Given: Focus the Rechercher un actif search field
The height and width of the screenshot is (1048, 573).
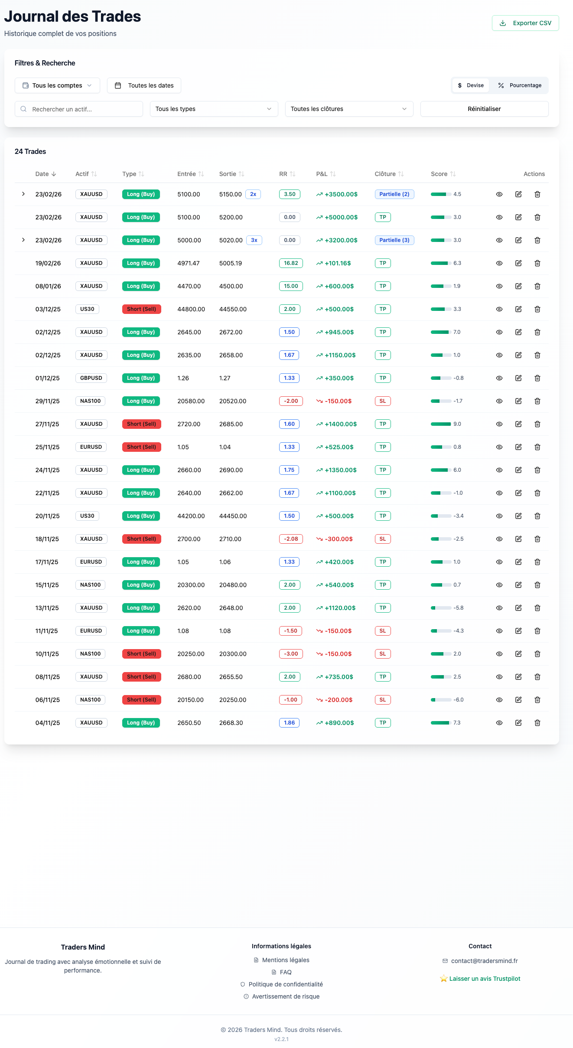Looking at the screenshot, I should [x=78, y=109].
